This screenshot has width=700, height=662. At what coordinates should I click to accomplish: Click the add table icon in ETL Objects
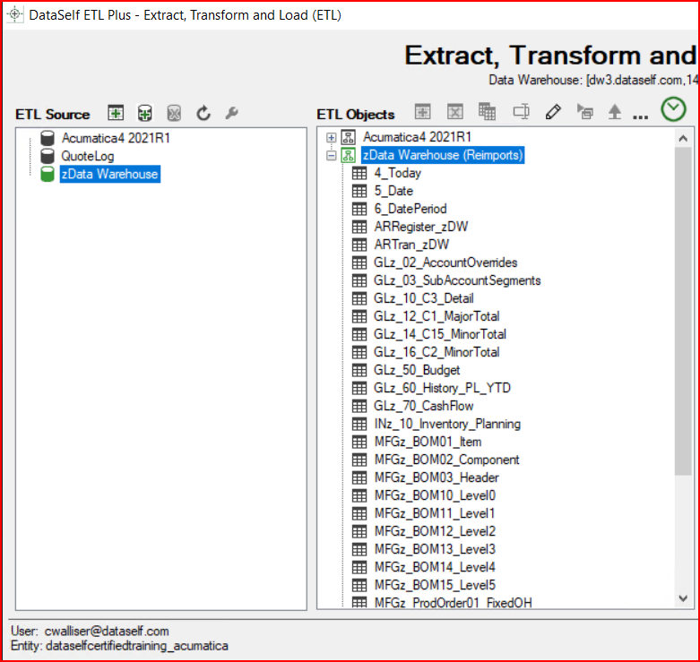coord(422,112)
